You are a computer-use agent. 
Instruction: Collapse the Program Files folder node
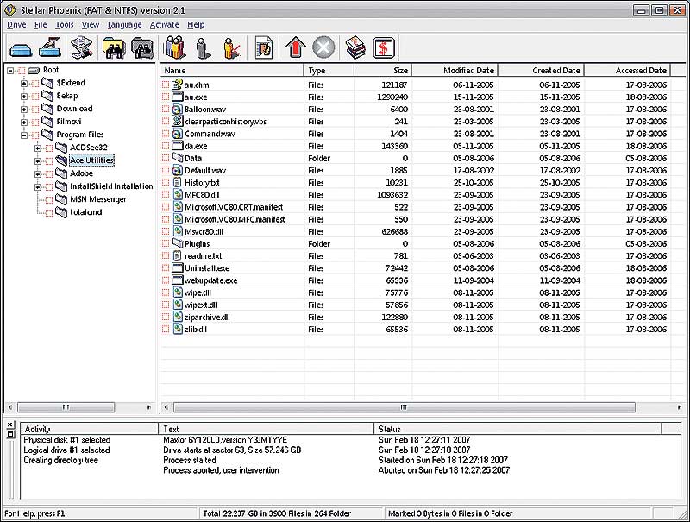[x=24, y=135]
